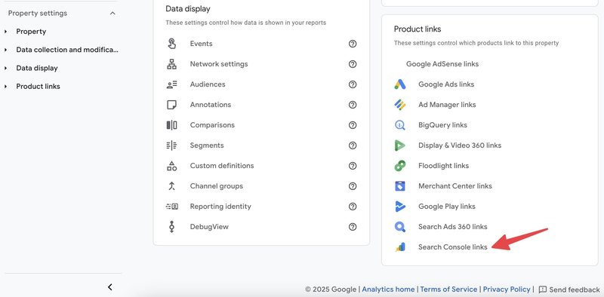Open help for Reporting identity

point(353,207)
